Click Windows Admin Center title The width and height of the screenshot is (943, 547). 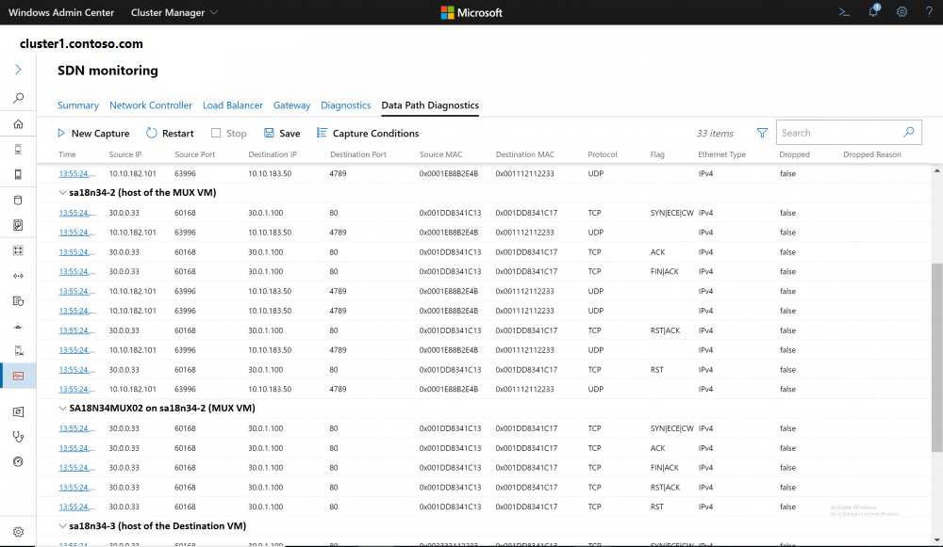click(60, 12)
